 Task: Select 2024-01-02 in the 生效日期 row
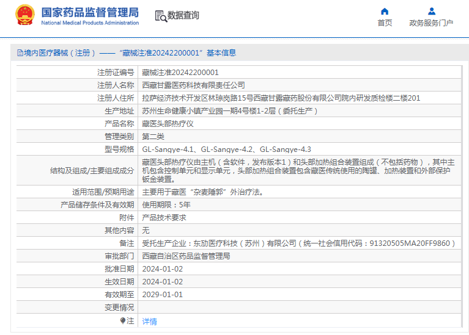tap(163, 282)
